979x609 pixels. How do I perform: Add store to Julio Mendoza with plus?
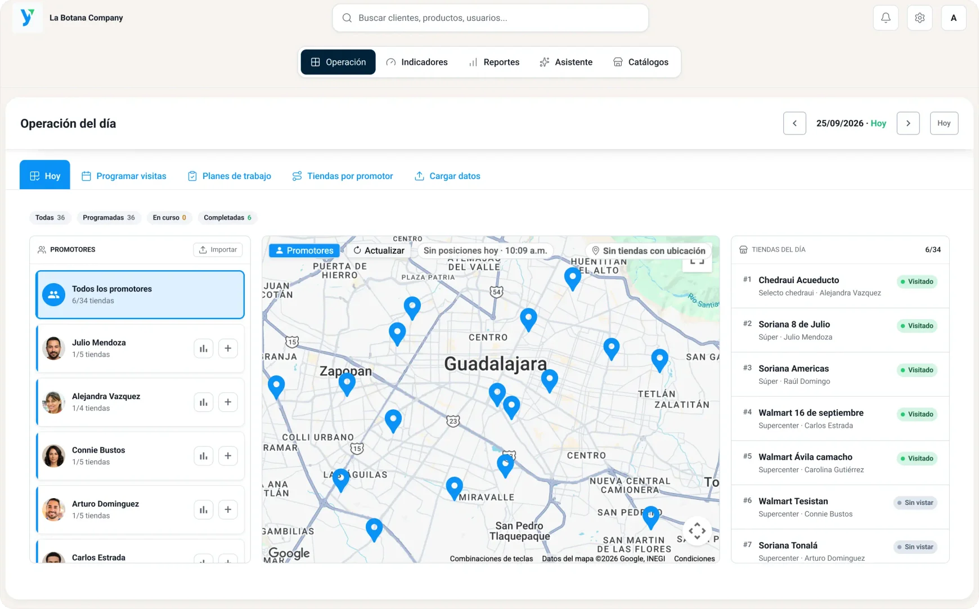[x=228, y=348]
